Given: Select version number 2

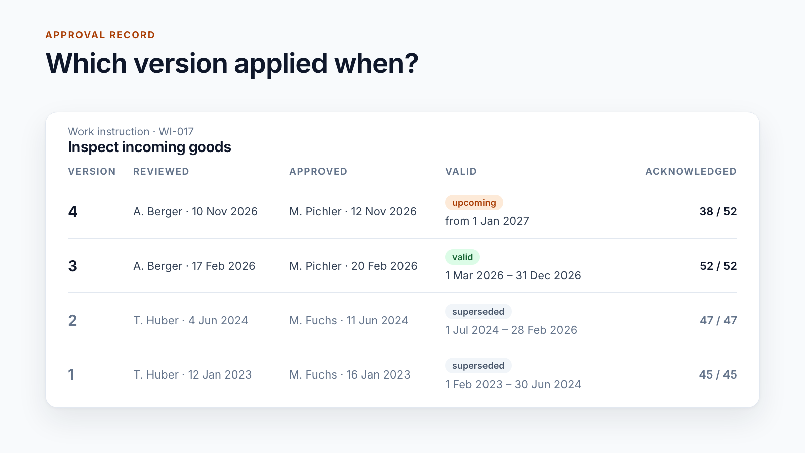Looking at the screenshot, I should (x=73, y=320).
